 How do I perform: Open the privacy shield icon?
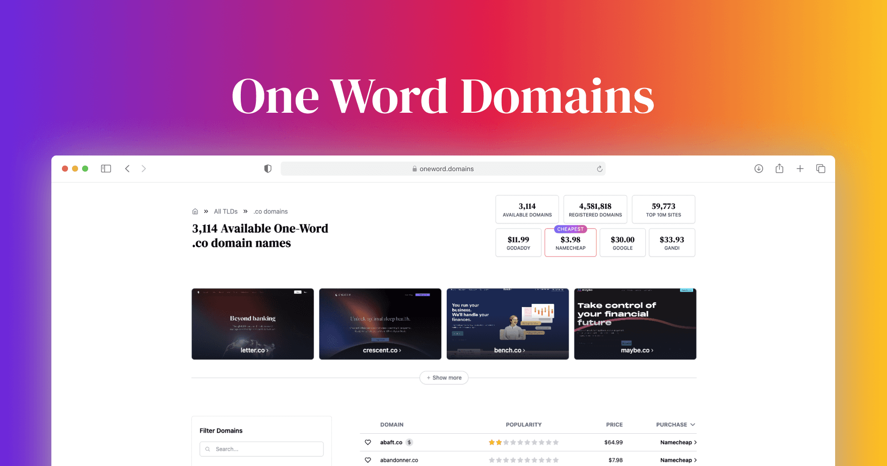click(x=268, y=169)
